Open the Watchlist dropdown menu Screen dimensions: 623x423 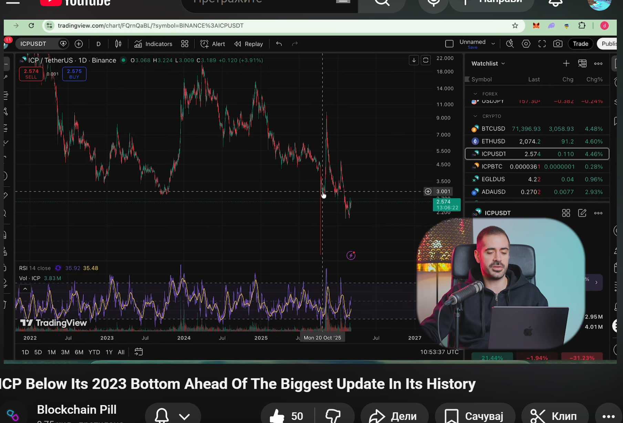coord(488,63)
